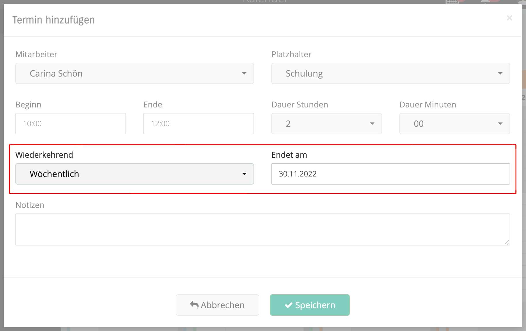This screenshot has width=526, height=331.
Task: Click the back-arrow icon on Abbrechen
Action: click(x=194, y=305)
